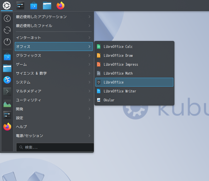The width and height of the screenshot is (209, 181).
Task: Select the ヘルプ menu entry
Action: (x=54, y=127)
